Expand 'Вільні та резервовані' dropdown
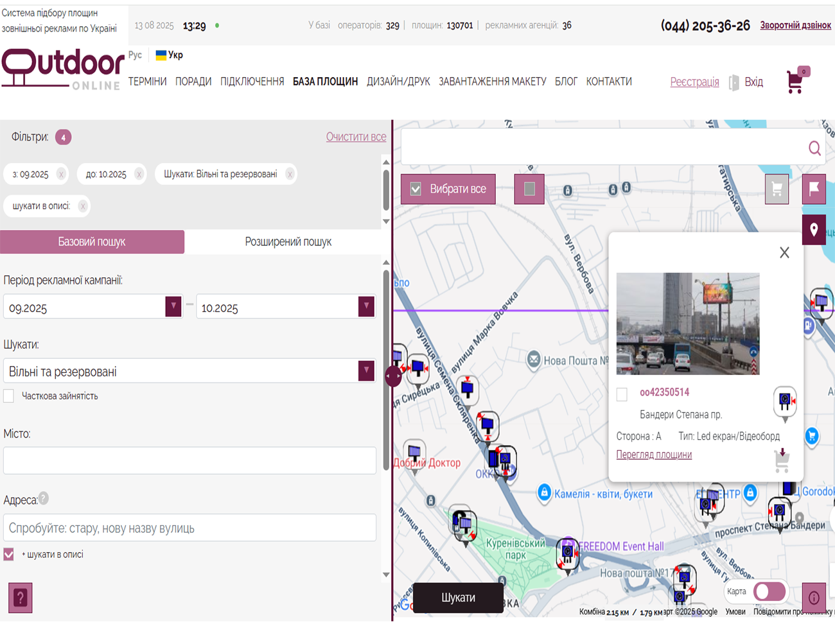 coord(366,371)
